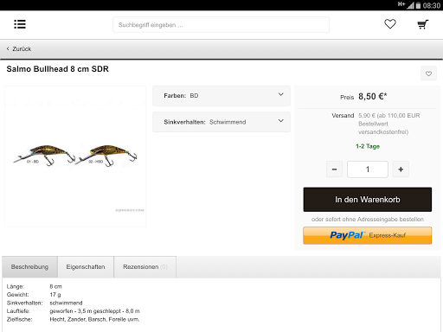
Task: Click the Zurück back link
Action: coord(19,48)
